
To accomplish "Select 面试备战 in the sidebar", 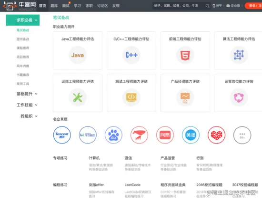I will (x=23, y=39).
